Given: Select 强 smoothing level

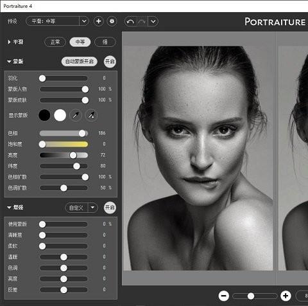Looking at the screenshot, I should pos(105,42).
